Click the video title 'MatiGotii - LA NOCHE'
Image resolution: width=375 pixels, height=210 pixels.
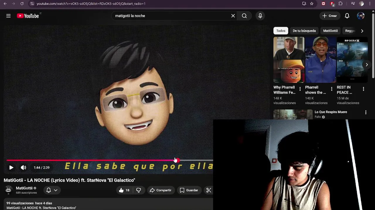pyautogui.click(x=69, y=180)
